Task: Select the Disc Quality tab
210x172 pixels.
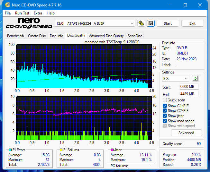Action: point(76,35)
